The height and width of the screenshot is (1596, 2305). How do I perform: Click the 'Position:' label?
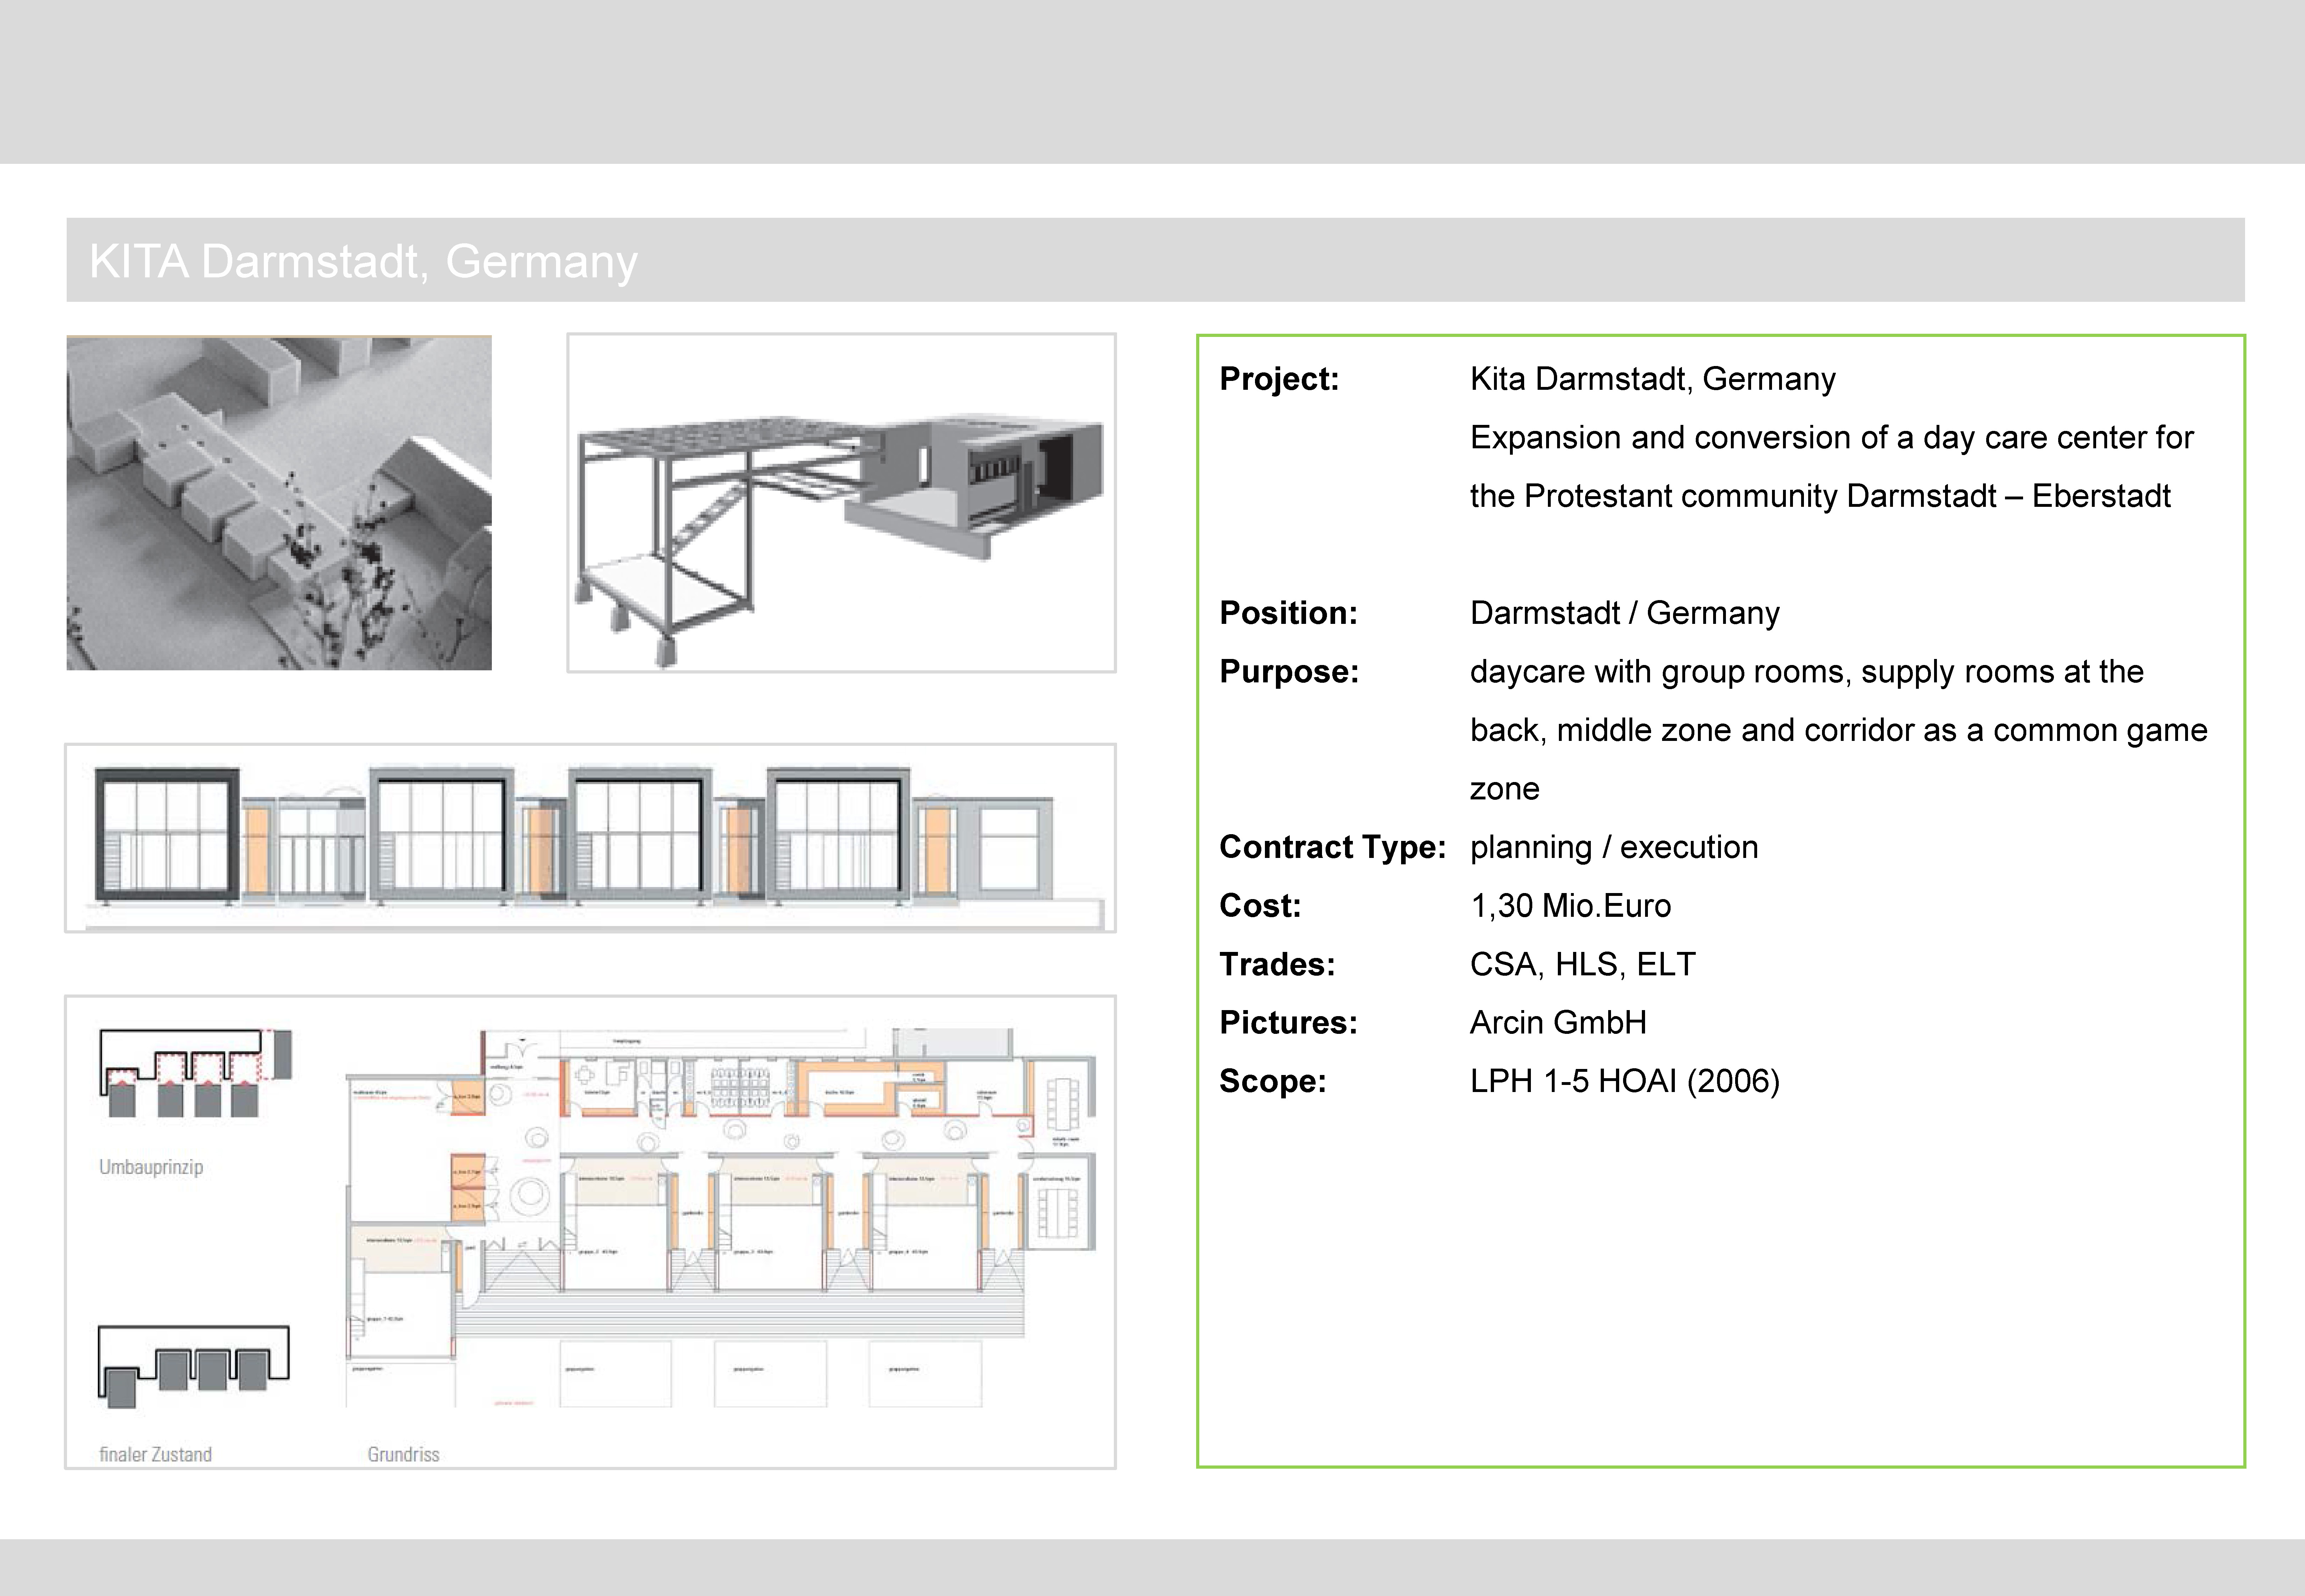(x=1288, y=613)
